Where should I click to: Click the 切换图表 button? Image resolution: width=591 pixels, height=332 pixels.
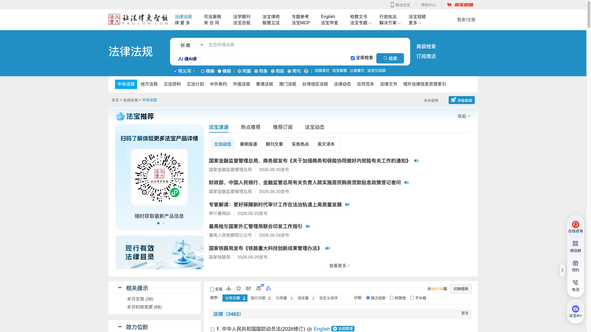(461, 289)
